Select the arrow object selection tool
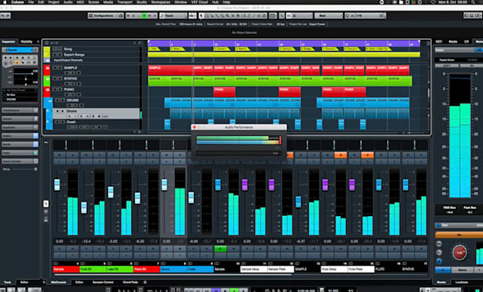Screen dimensions: 483x292 point(201,16)
